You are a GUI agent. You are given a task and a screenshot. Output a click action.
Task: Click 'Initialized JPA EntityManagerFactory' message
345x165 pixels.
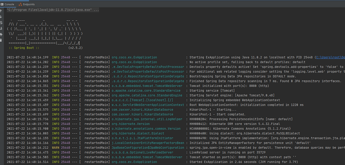(250, 143)
